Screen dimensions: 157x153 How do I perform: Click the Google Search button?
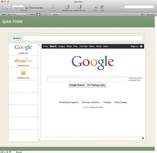pyautogui.click(x=77, y=85)
